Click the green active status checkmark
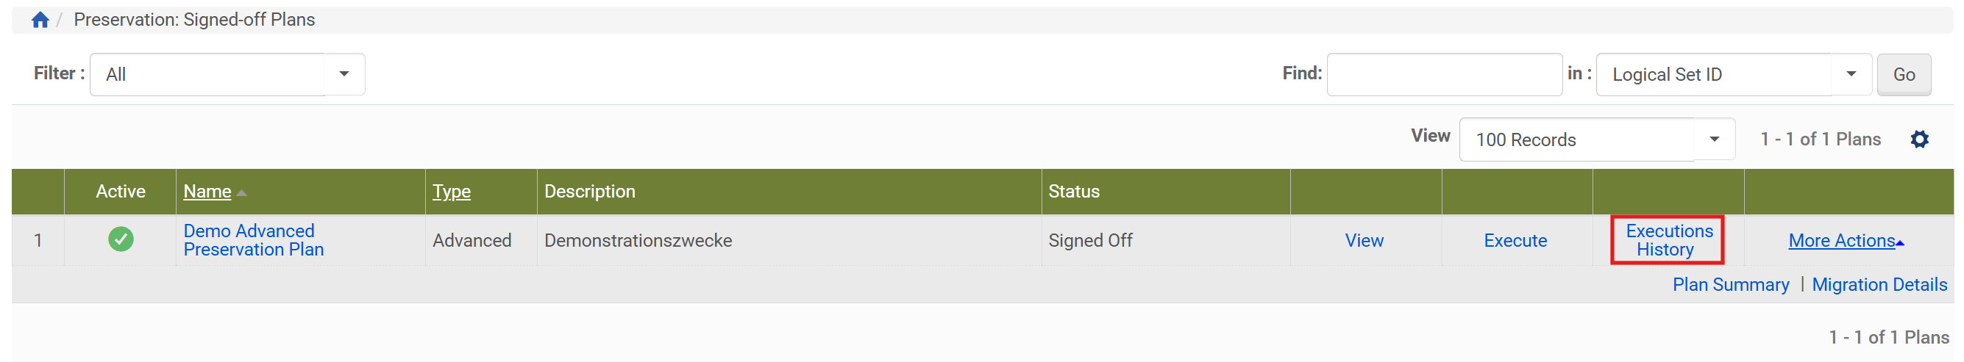Screen dimensions: 1964x362 [x=121, y=239]
